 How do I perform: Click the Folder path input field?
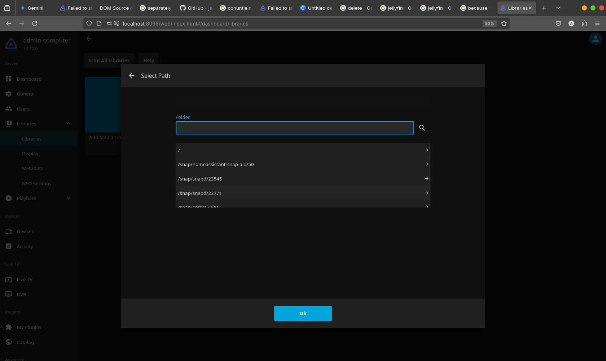[294, 128]
